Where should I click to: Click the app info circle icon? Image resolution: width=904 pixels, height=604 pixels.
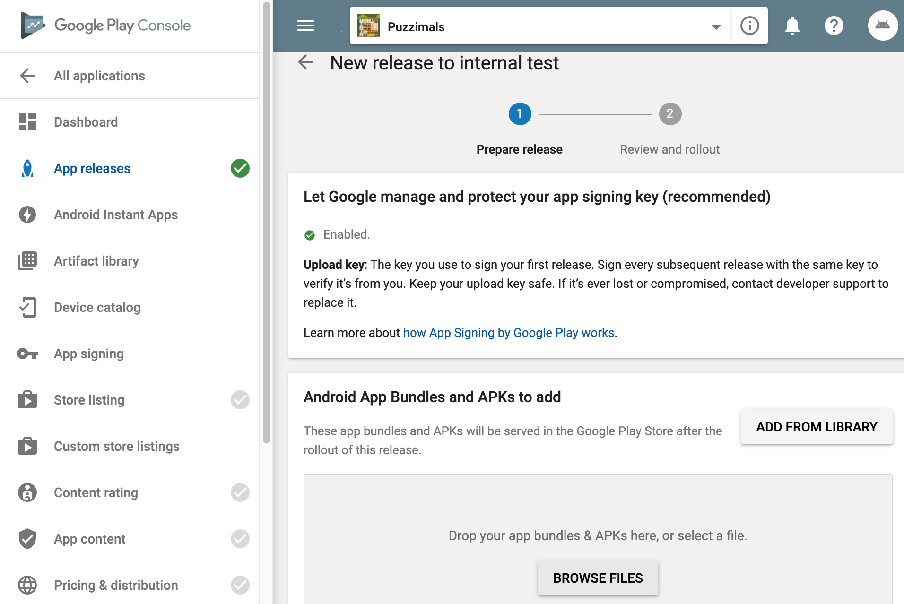click(749, 26)
